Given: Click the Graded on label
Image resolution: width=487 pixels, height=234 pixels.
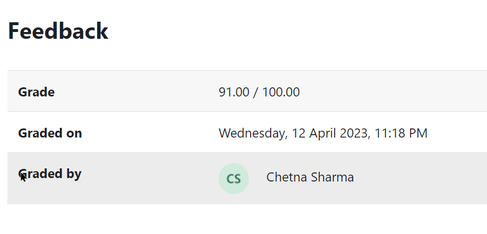Looking at the screenshot, I should point(50,133).
